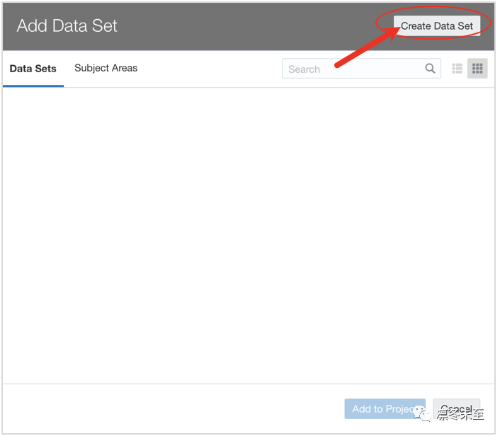Image resolution: width=500 pixels, height=436 pixels.
Task: Select the grid view layout icon
Action: [x=477, y=68]
